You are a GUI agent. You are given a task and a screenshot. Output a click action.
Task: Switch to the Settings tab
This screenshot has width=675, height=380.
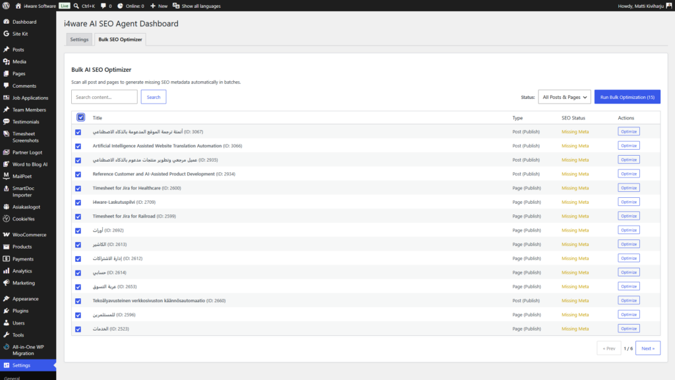79,39
